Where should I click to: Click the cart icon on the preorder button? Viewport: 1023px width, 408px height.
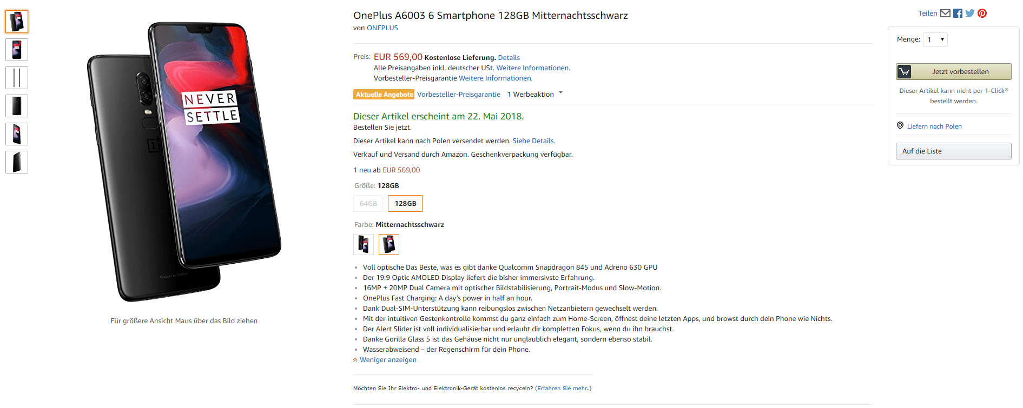904,71
